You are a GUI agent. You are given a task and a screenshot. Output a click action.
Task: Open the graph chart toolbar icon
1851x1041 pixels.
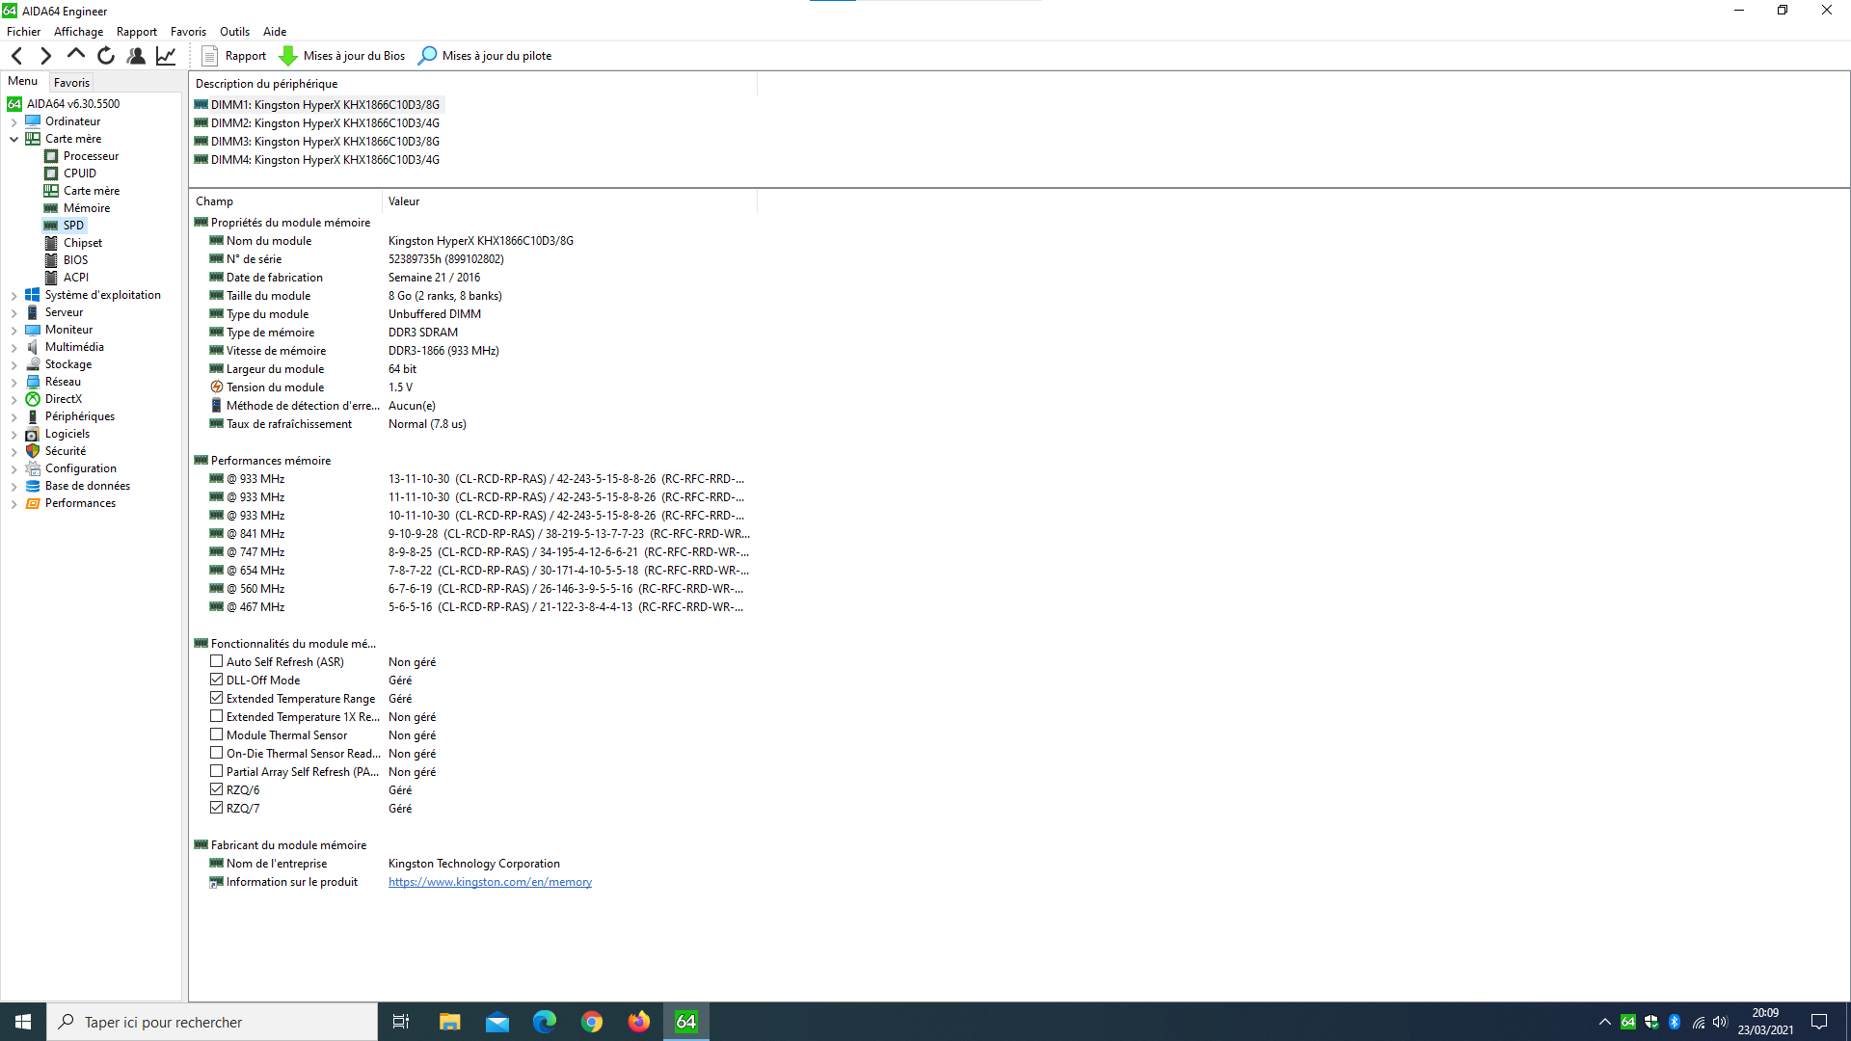click(166, 56)
